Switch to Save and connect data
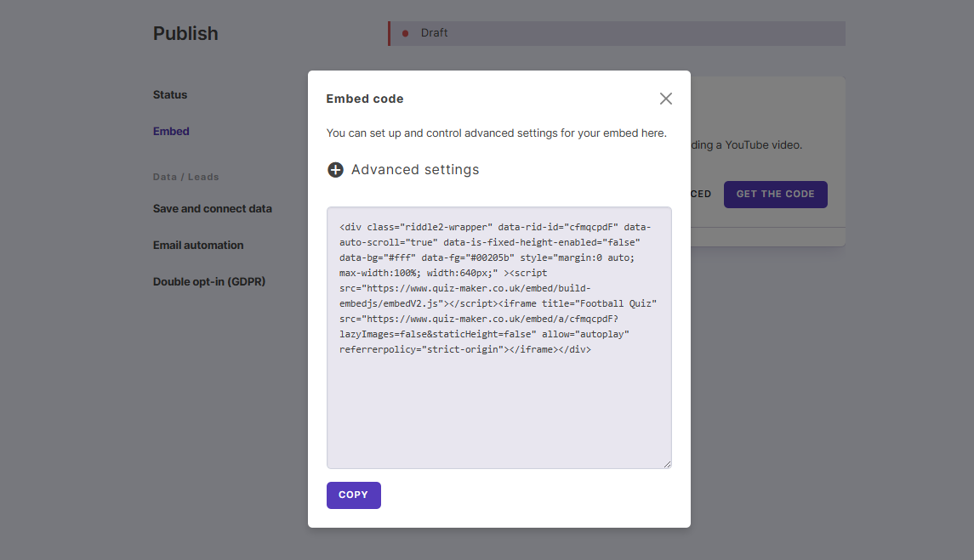The height and width of the screenshot is (560, 974). (212, 208)
